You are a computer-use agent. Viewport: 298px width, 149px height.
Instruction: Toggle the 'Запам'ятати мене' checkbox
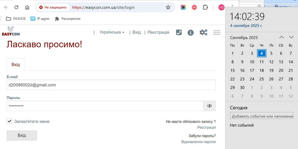[9, 121]
